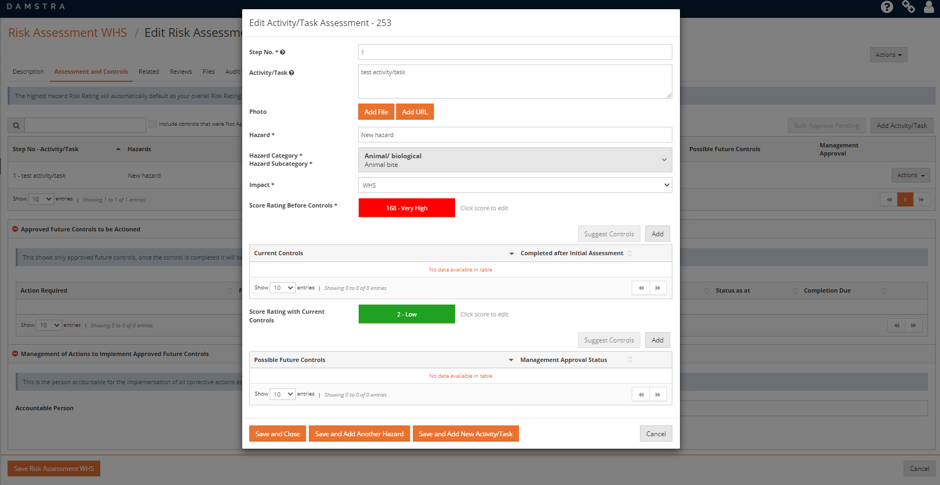
Task: Click Add button above Current Controls table
Action: pos(658,234)
